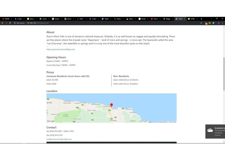This screenshot has height=160, width=225.
Task: Open the Screenshot saved OneDrive notification
Action: coord(215,131)
